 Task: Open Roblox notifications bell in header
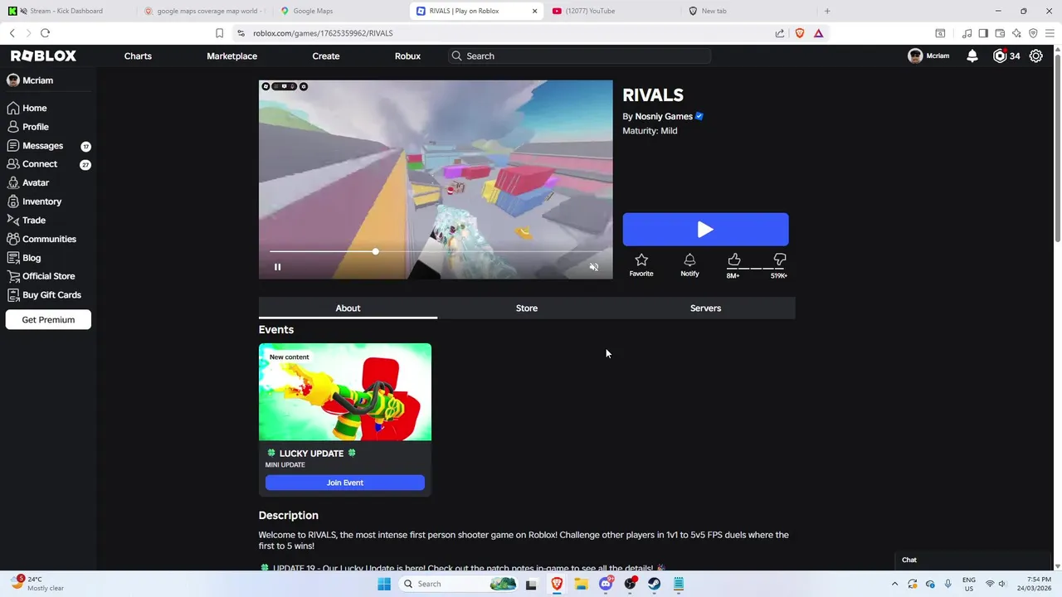click(x=972, y=56)
